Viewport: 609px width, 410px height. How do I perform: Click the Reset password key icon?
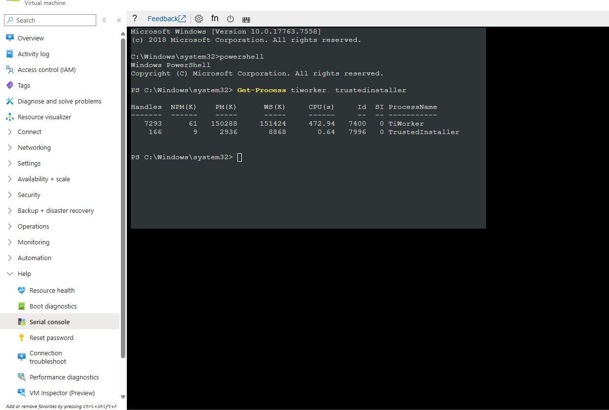(22, 338)
